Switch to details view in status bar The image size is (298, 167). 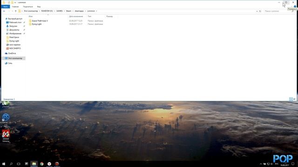(291, 99)
